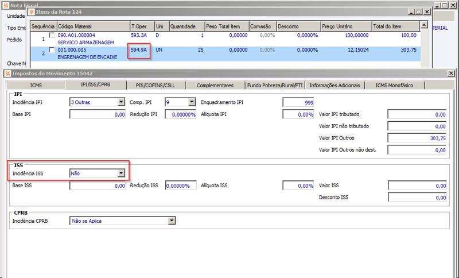Minimize the Itens da Nota window
Screen dimensions: 459x278
pos(411,11)
